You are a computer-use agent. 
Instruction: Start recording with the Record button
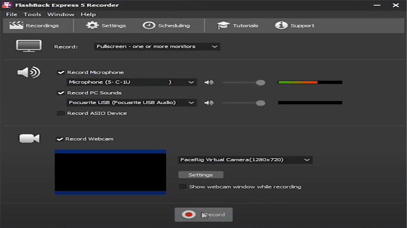tap(203, 215)
